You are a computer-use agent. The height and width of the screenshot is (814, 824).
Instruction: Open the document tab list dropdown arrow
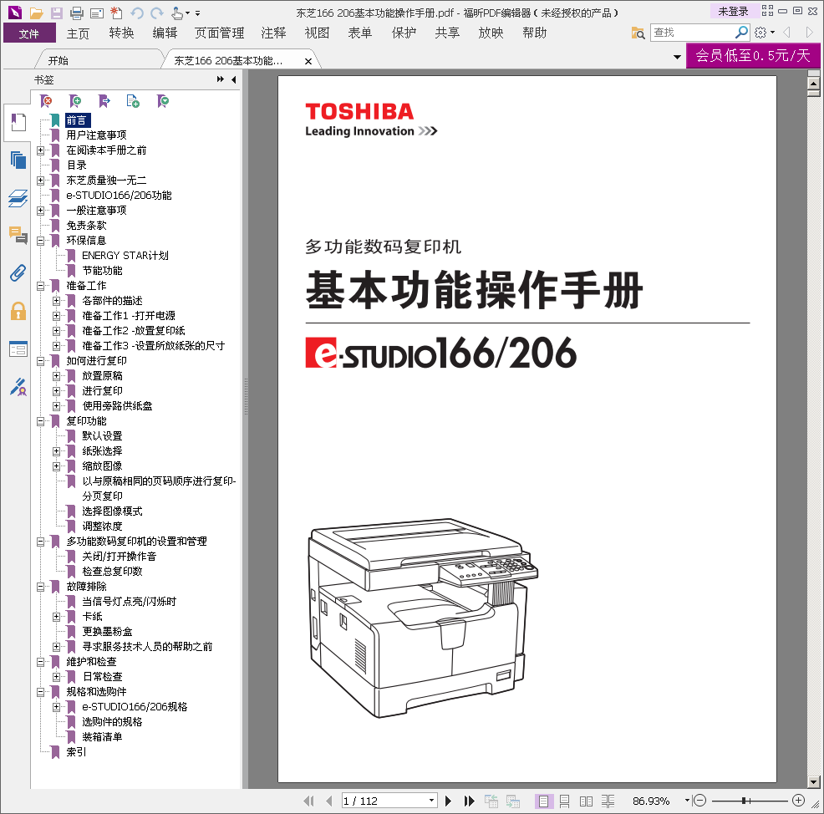click(x=677, y=57)
